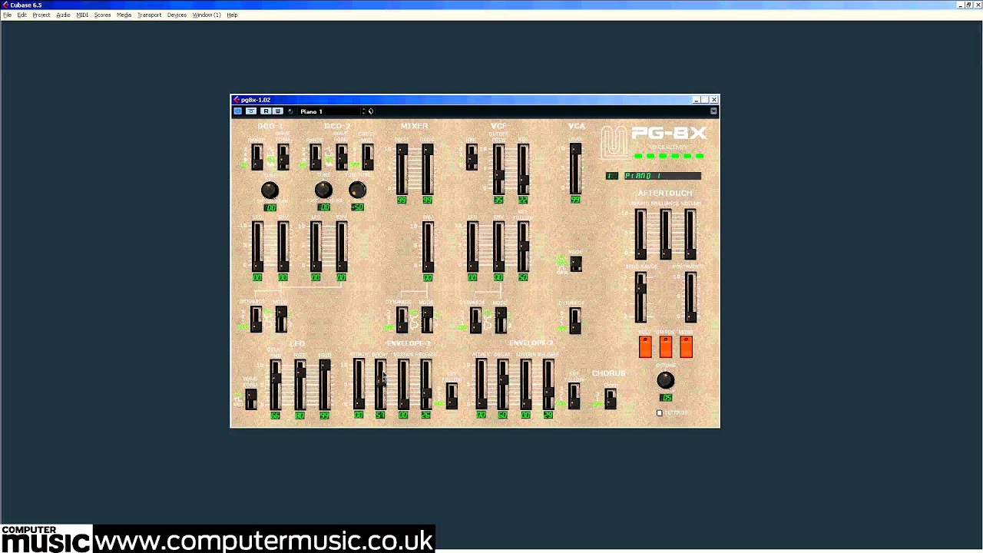983x553 pixels.
Task: Toggle the plugin power activation button
Action: click(x=238, y=111)
